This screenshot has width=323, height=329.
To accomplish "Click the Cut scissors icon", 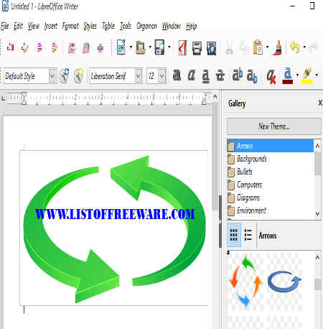I will pos(230,48).
